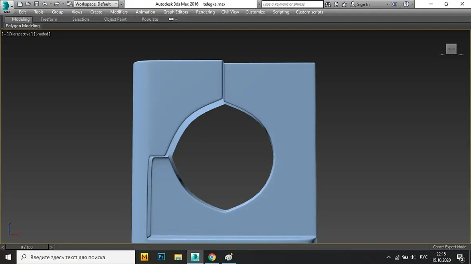This screenshot has width=471, height=264.
Task: Save the scene with the floppy disk icon
Action: [36, 4]
